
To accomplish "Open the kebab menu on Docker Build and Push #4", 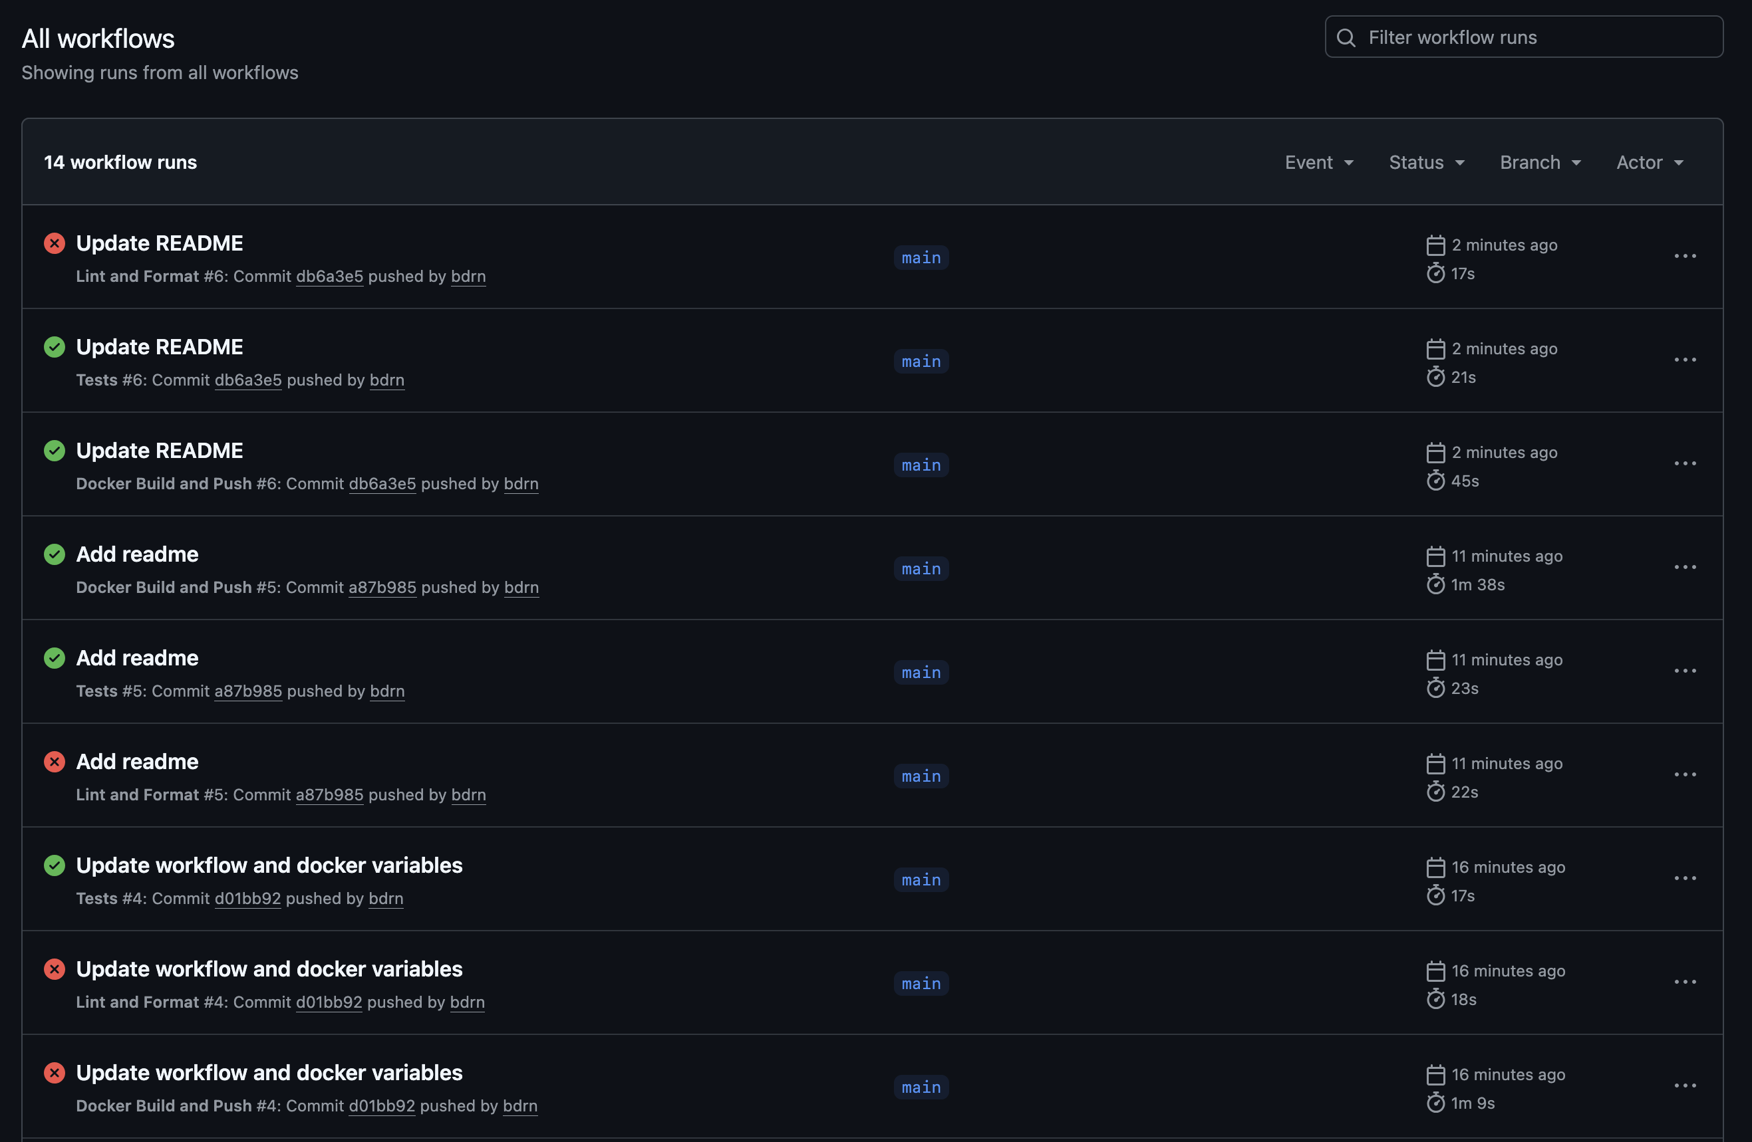I will coord(1685,1085).
